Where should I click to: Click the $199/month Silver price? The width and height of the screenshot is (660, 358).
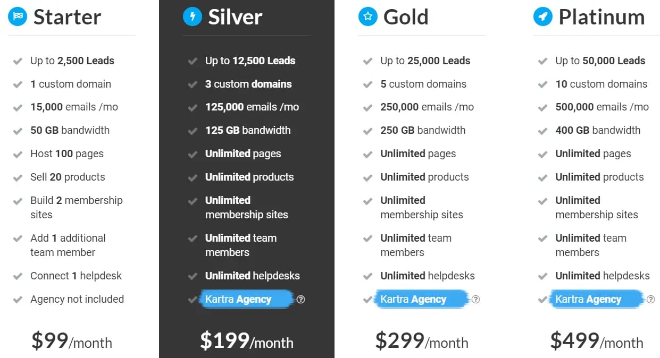point(246,341)
